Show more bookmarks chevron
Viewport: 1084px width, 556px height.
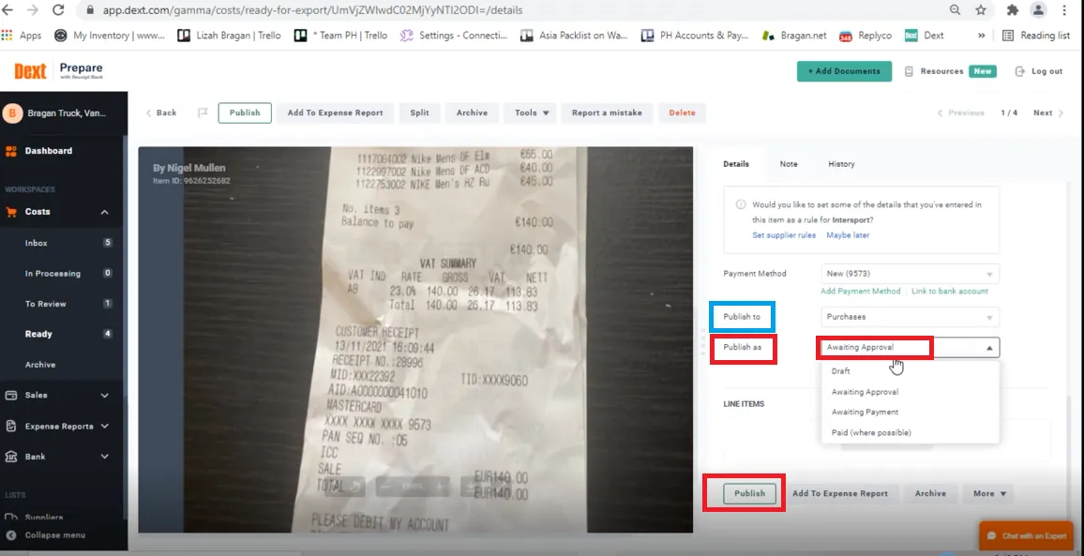(x=981, y=36)
